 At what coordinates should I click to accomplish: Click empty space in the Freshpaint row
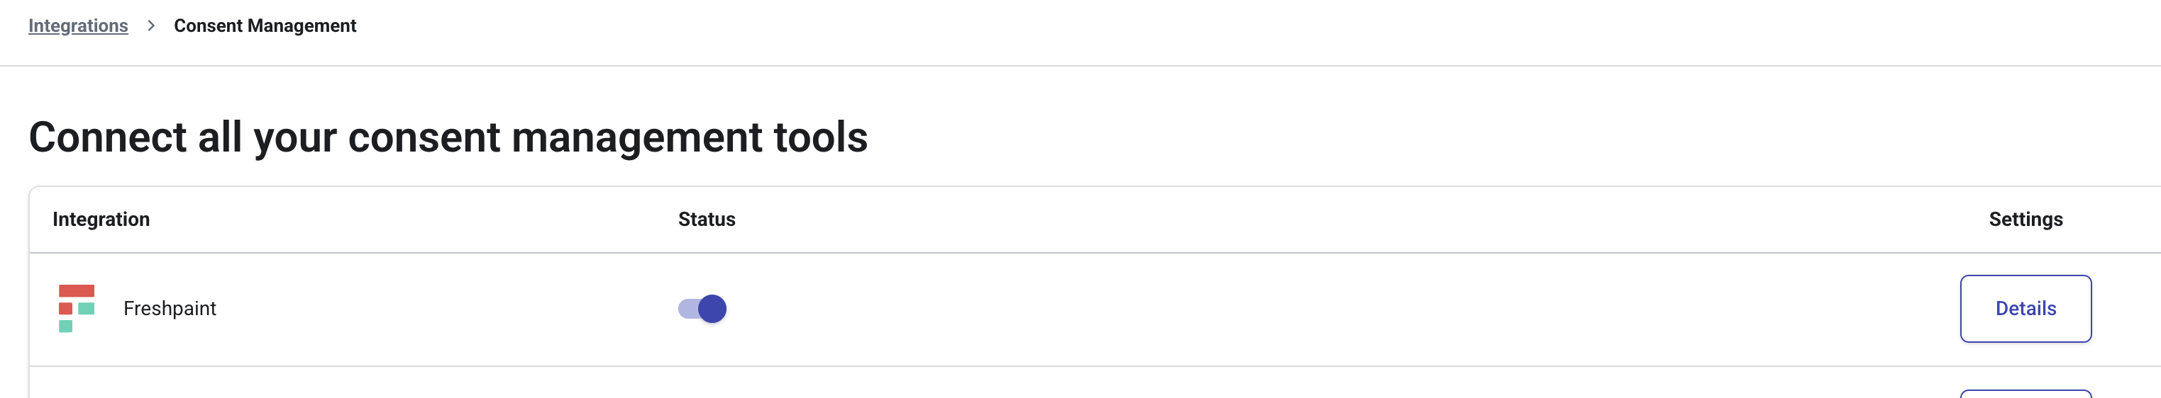click(1259, 308)
